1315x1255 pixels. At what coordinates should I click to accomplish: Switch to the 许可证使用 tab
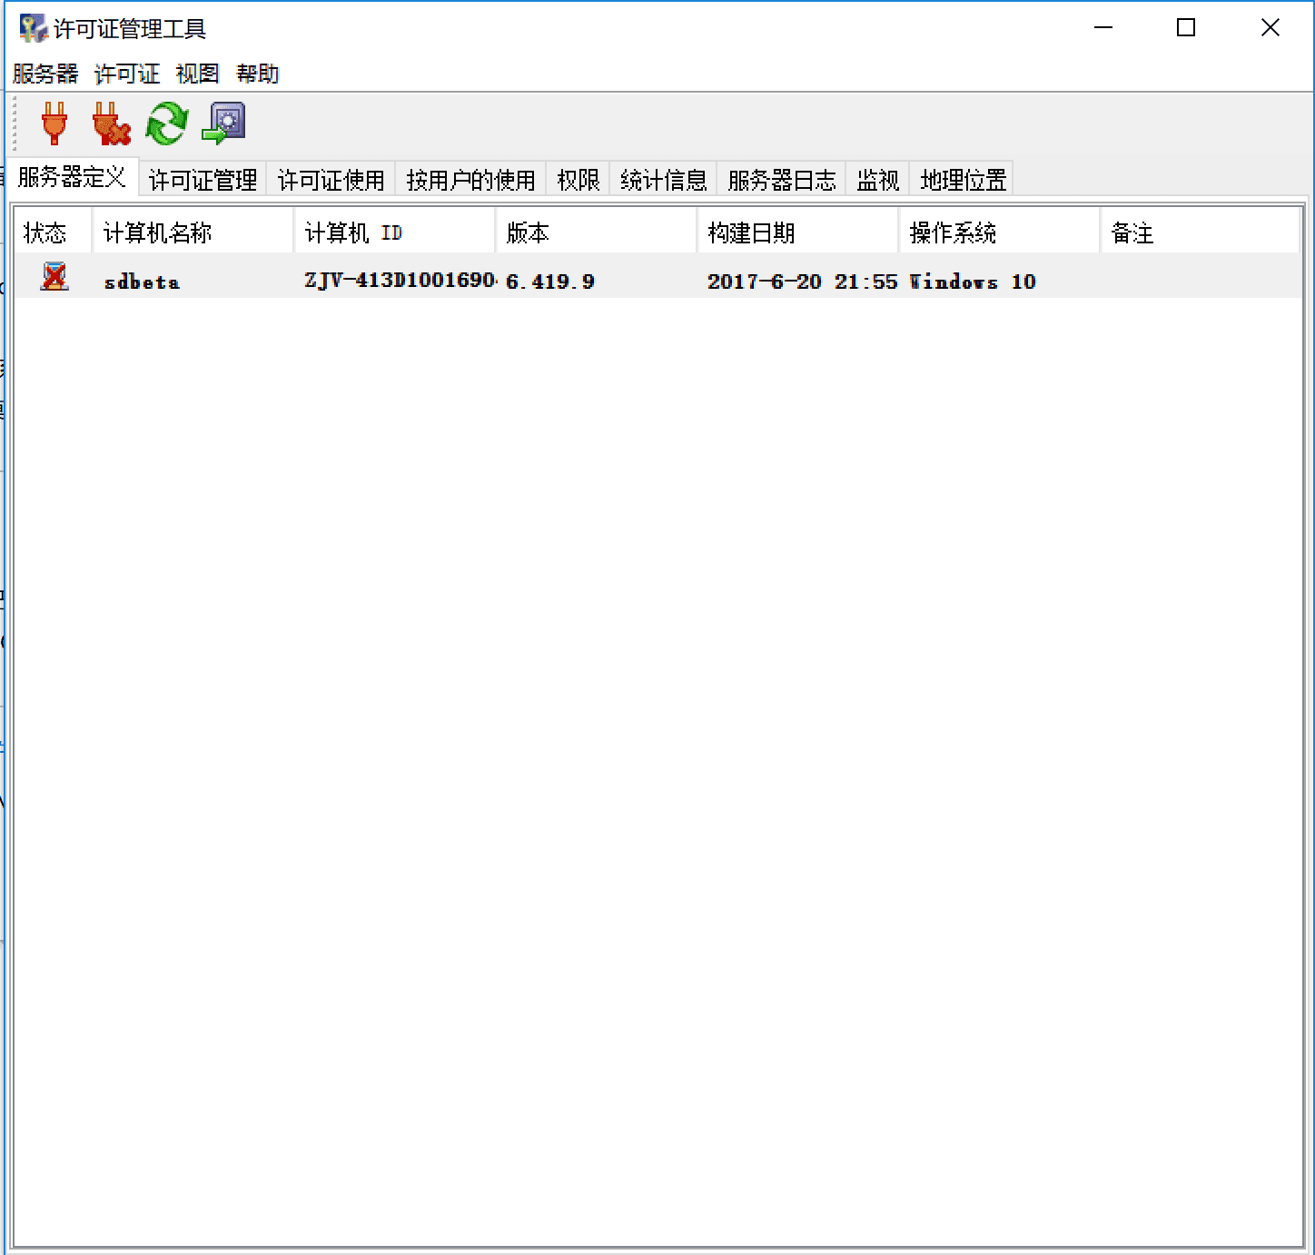click(x=330, y=179)
